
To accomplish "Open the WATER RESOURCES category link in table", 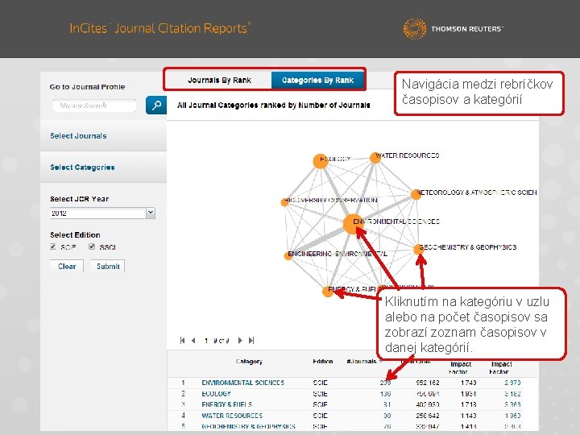I will point(232,416).
